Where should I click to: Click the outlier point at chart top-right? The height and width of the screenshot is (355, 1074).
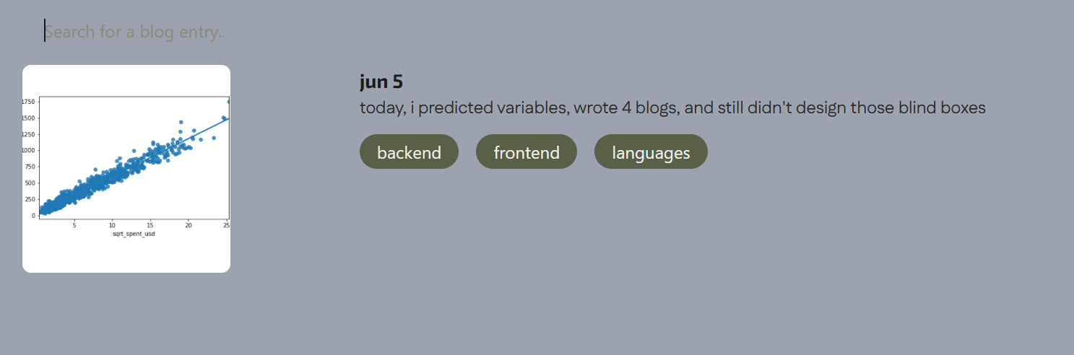228,102
